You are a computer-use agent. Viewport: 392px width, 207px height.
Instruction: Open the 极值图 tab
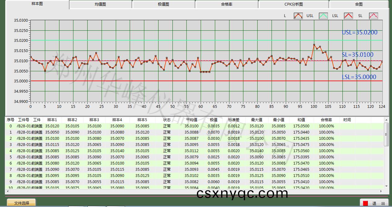pos(163,4)
